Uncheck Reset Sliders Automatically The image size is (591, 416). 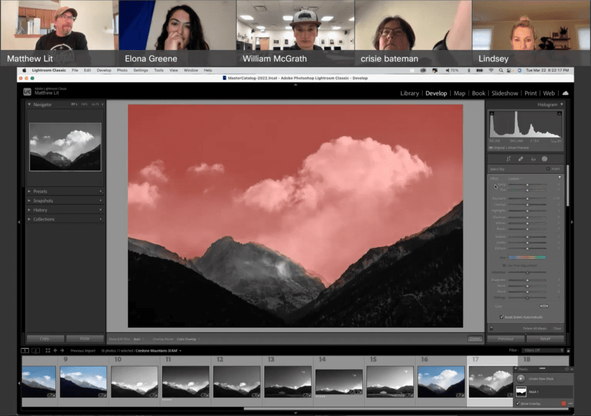(x=502, y=317)
